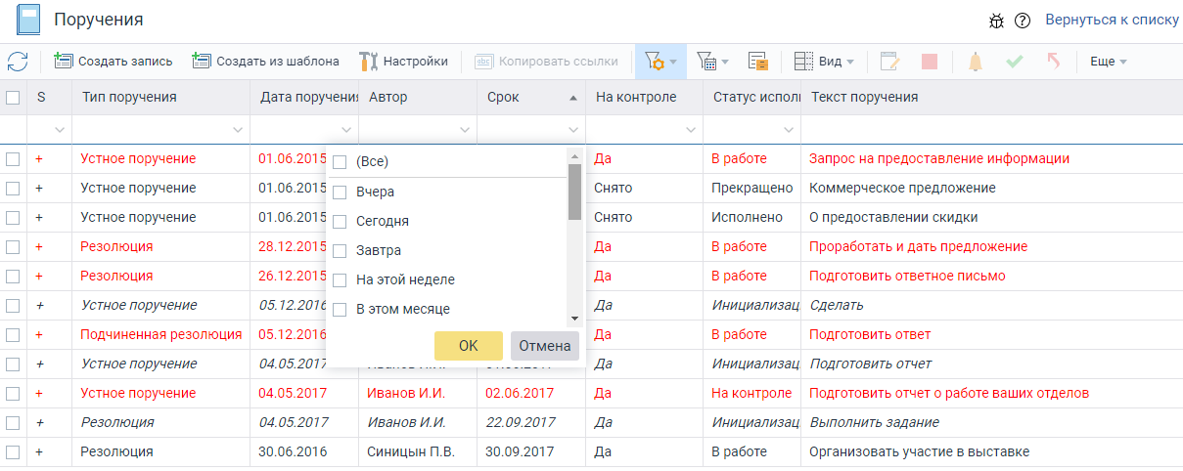
Task: Select the '(Все)' checkbox in the filter list
Action: pos(340,162)
